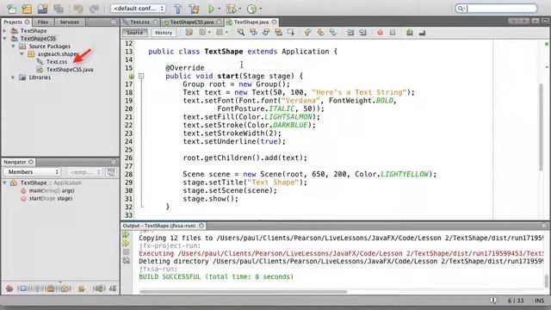Switch to the Projects tab
Viewport: 551px width, 310px height.
[13, 22]
